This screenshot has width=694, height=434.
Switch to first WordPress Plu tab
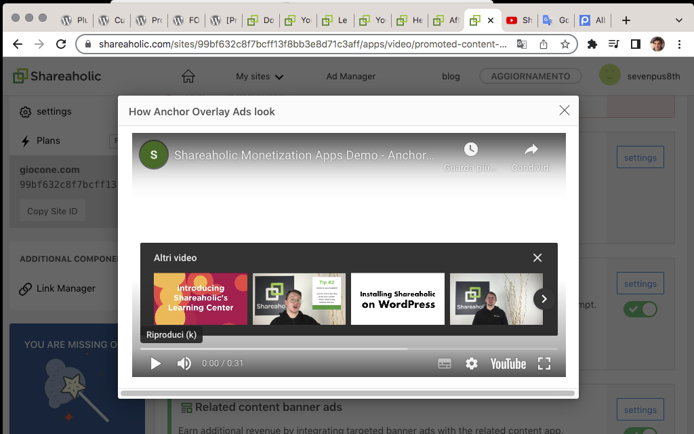[75, 20]
